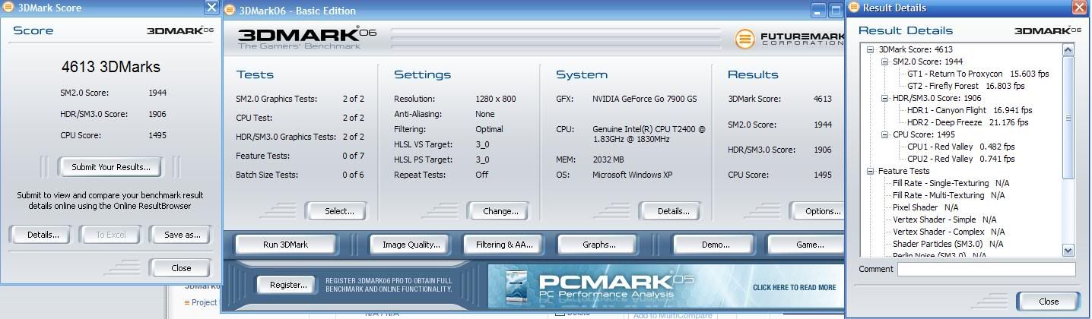
Task: Click the Result Details vertical scrollbar thumb
Action: tap(1068, 118)
